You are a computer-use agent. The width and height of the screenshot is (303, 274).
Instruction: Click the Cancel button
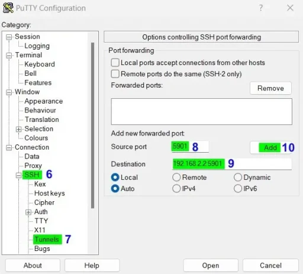(x=270, y=266)
